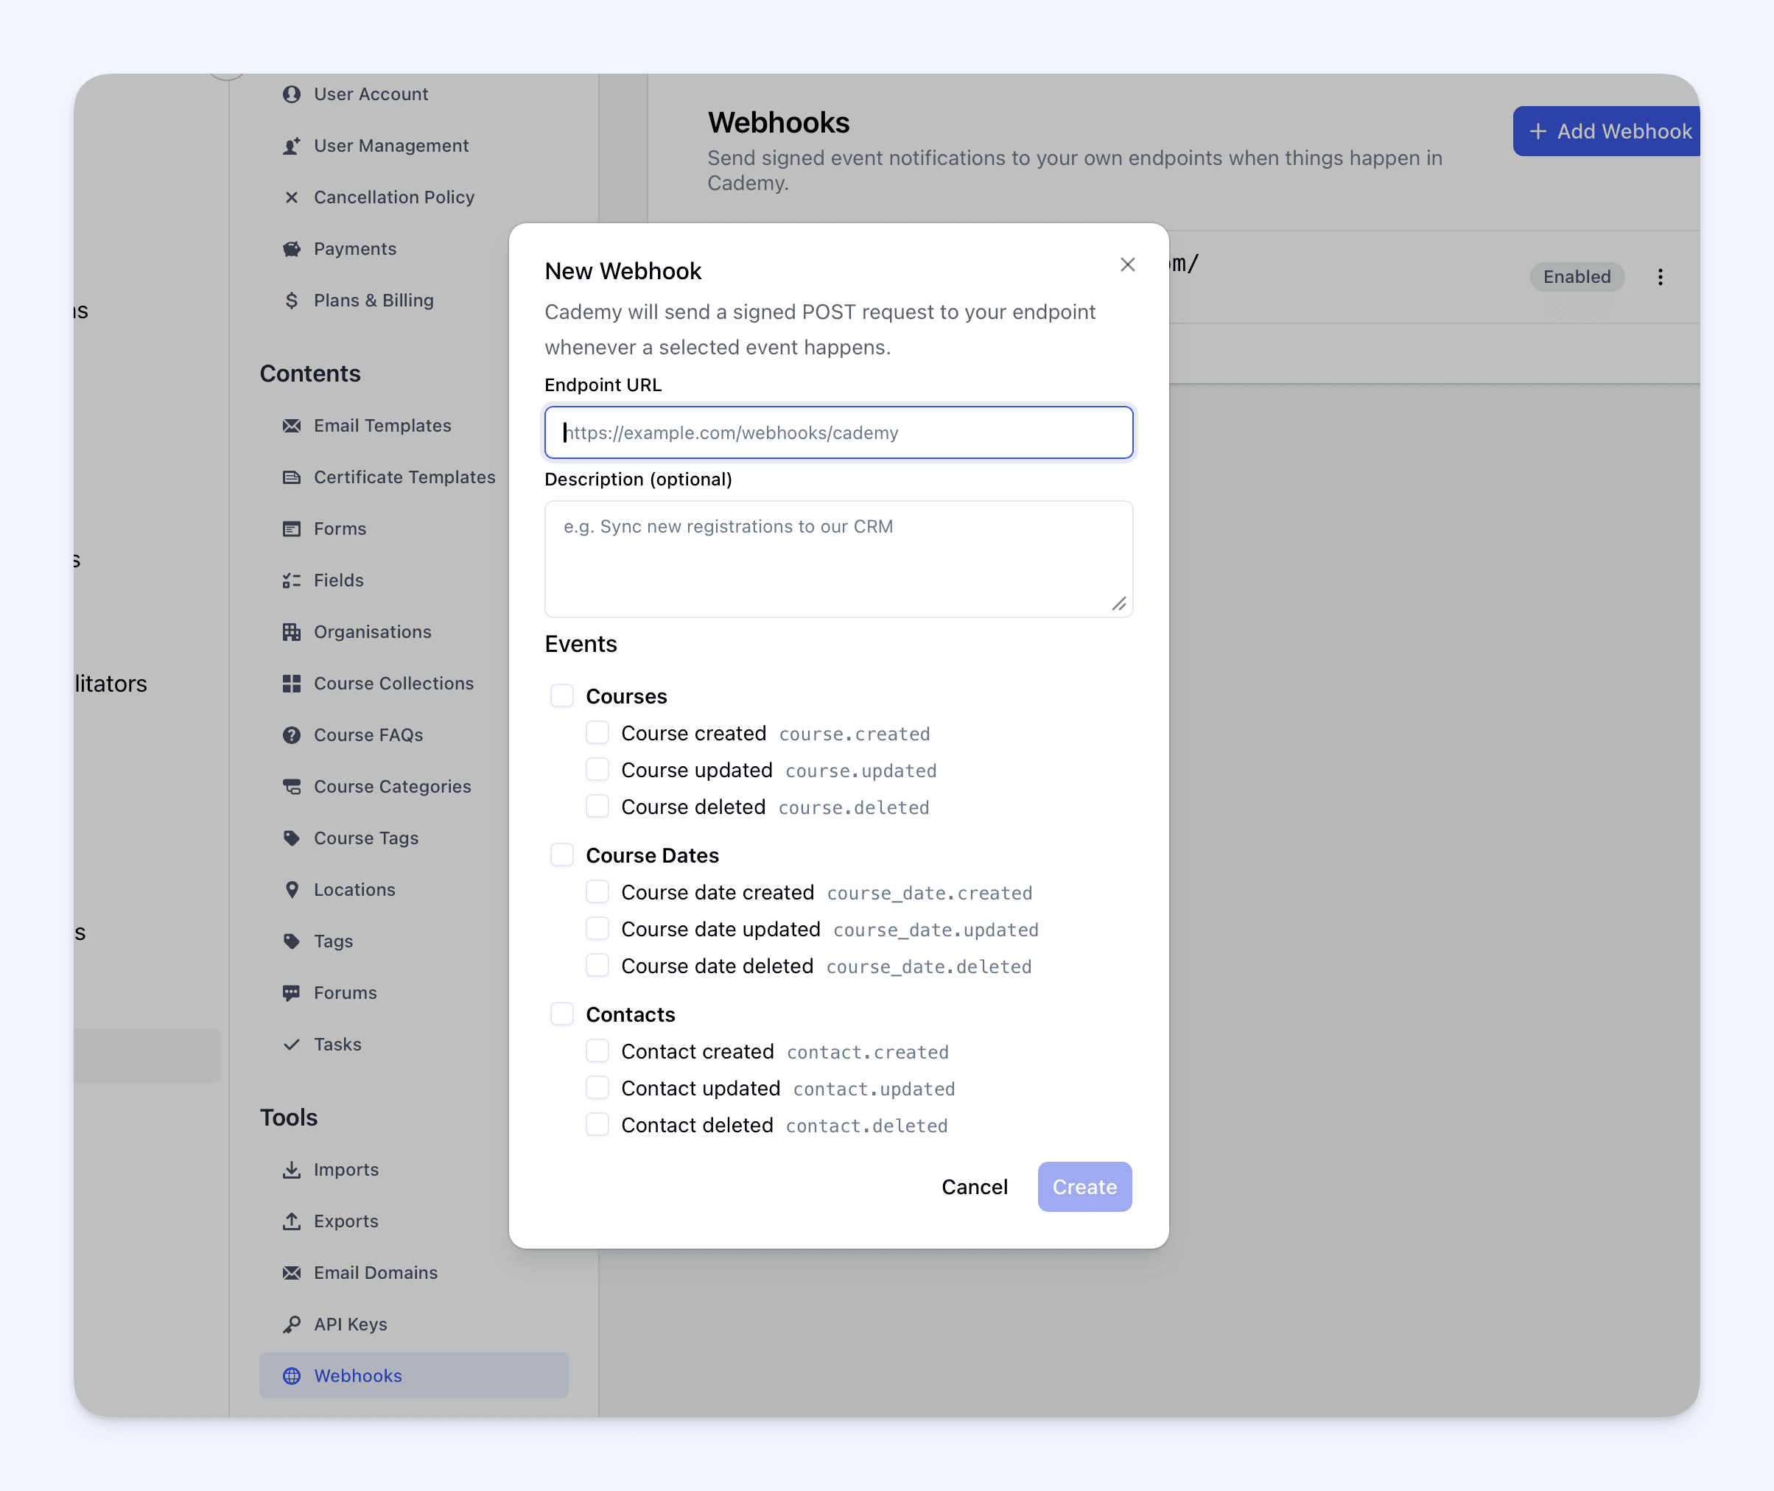Click the 'course_date.updated' event code text
Screen dimensions: 1774x1491
936,930
